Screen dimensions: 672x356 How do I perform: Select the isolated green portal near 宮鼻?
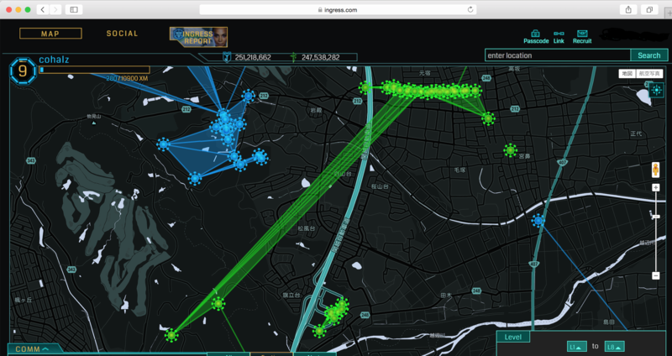point(510,150)
